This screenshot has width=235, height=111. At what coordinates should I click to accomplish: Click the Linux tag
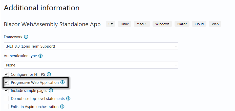[x=125, y=24]
